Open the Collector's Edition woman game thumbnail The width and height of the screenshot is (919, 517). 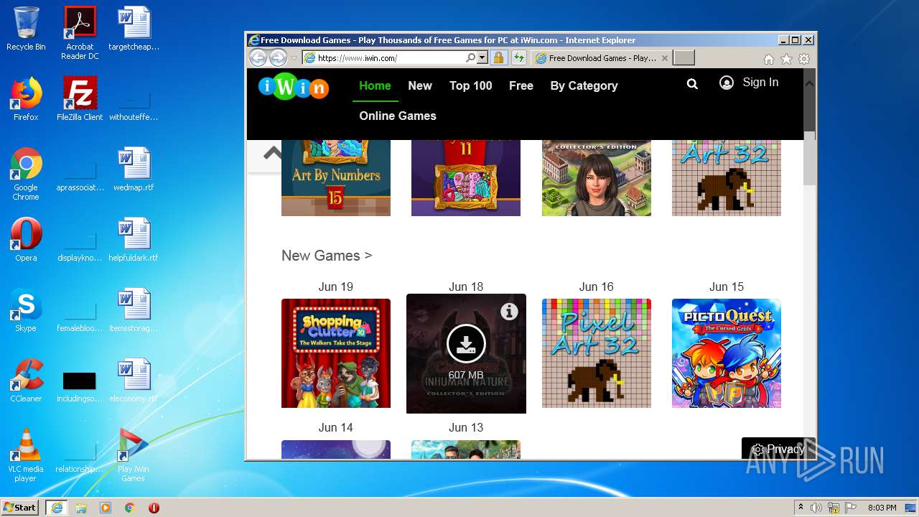[597, 178]
